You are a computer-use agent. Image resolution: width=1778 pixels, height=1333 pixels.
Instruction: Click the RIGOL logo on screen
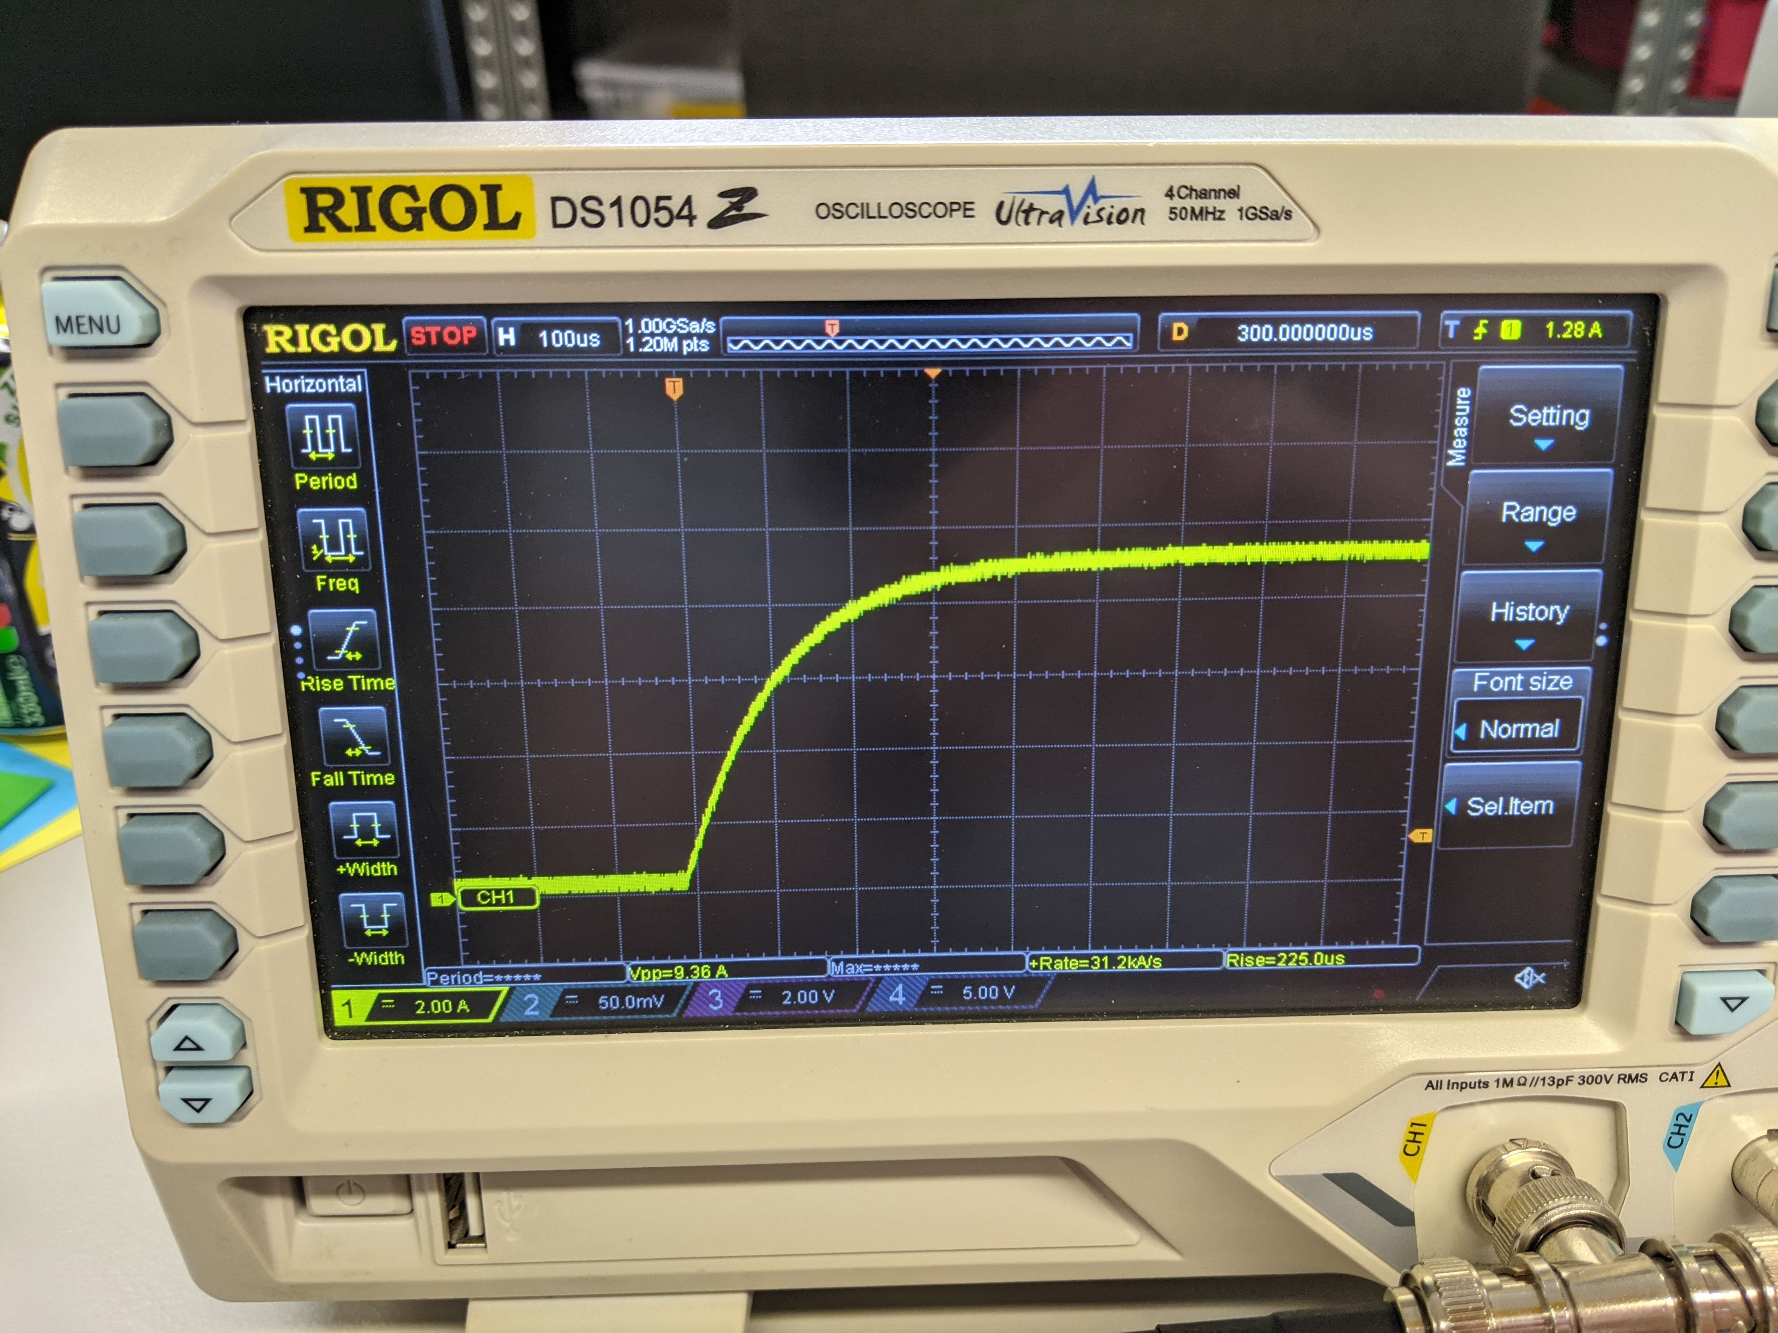point(329,338)
